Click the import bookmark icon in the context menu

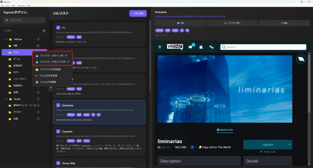pos(37,56)
